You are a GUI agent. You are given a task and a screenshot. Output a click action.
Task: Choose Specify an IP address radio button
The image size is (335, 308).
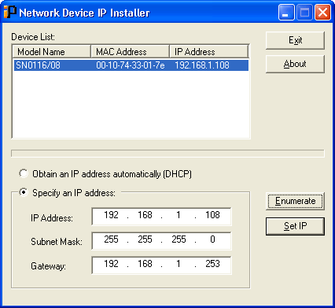[x=24, y=192]
